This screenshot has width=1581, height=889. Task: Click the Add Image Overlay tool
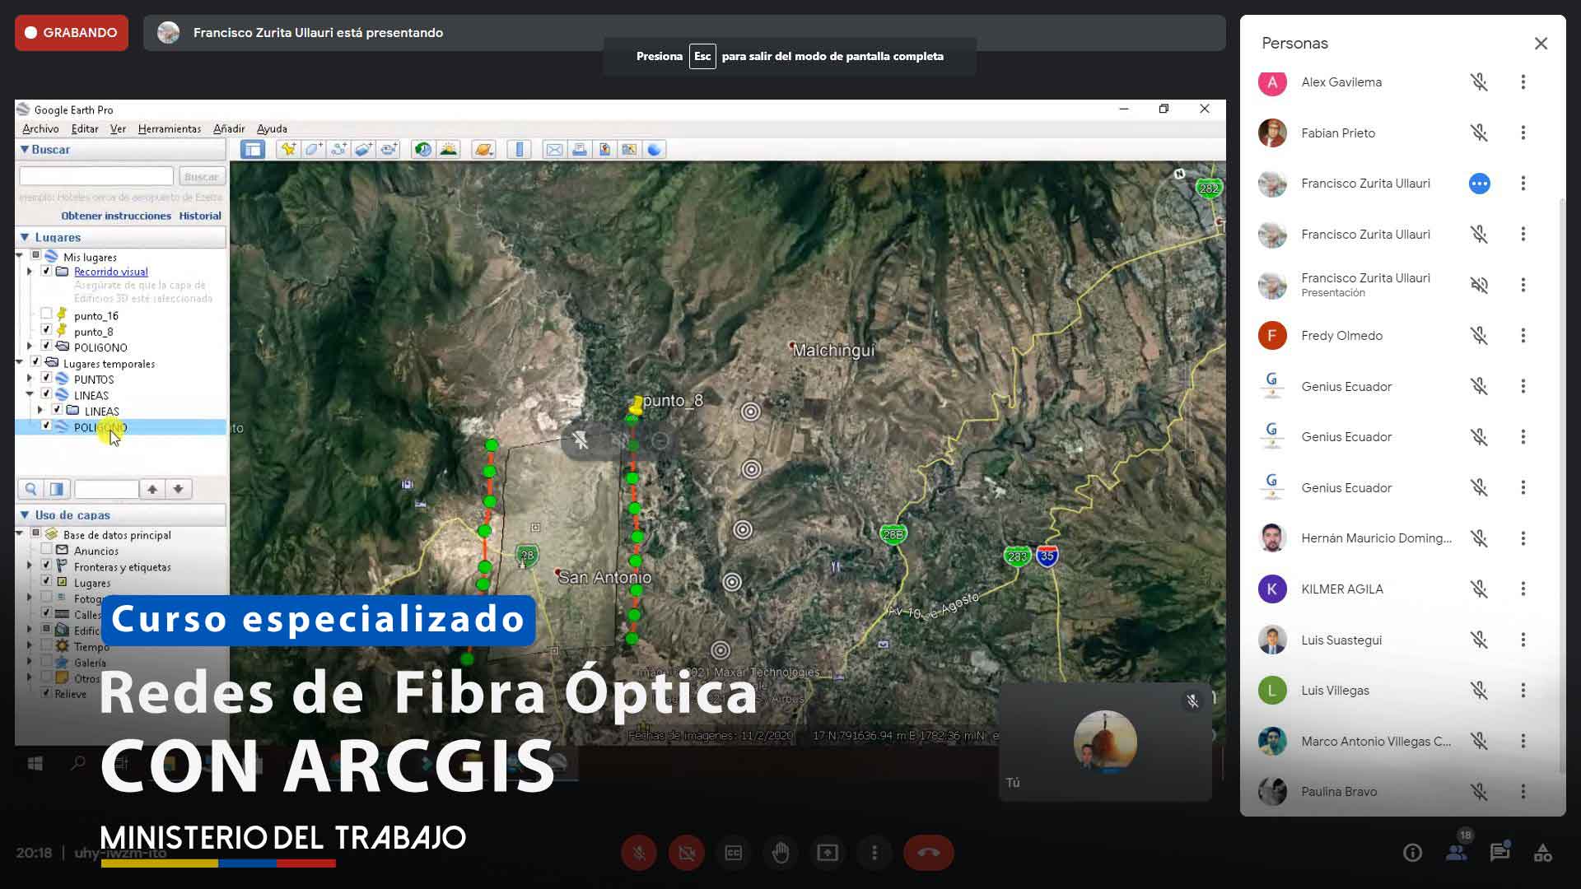[363, 149]
